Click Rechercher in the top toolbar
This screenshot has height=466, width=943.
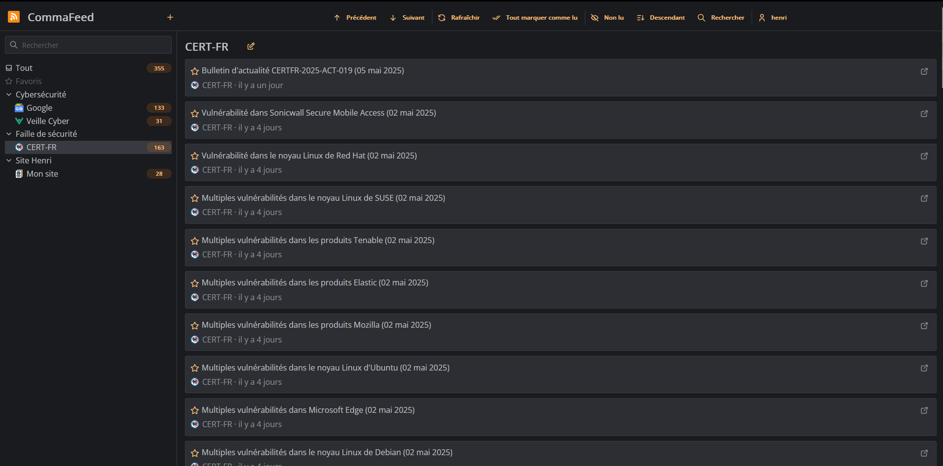pyautogui.click(x=721, y=18)
